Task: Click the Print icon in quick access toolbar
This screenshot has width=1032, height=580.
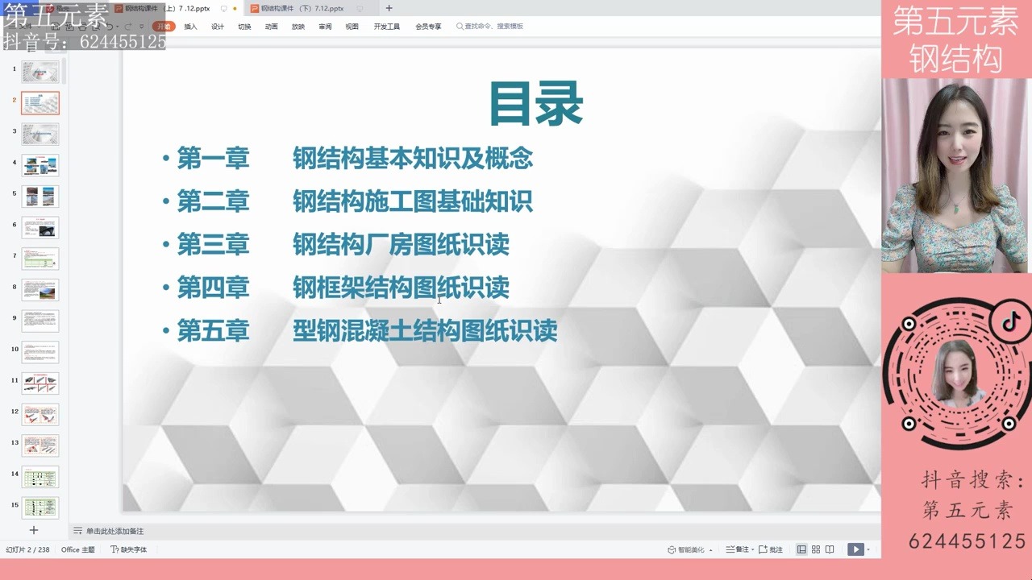Action: [84, 26]
